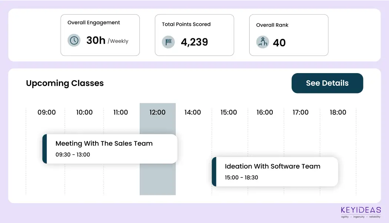Select the 17:00 time column header
Screen dimensions: 389x223
pyautogui.click(x=300, y=112)
